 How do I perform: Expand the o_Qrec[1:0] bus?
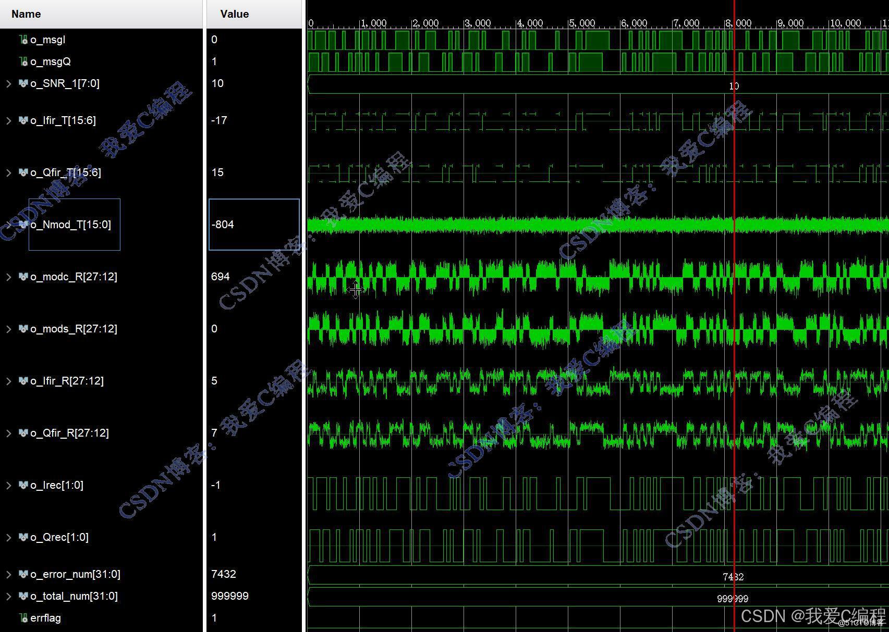8,537
